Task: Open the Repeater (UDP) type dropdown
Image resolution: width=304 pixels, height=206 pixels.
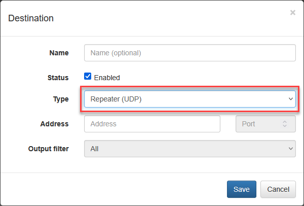Action: click(190, 99)
